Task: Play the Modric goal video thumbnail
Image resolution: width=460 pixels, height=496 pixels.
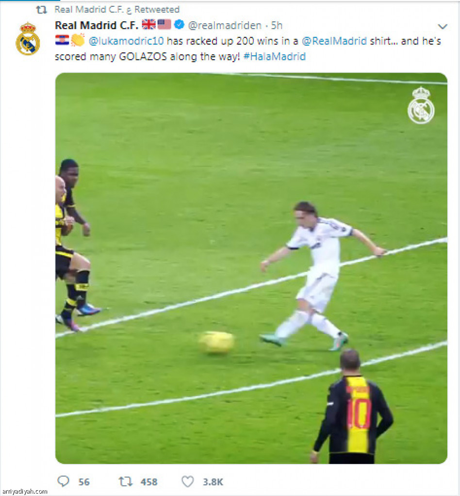Action: point(251,268)
